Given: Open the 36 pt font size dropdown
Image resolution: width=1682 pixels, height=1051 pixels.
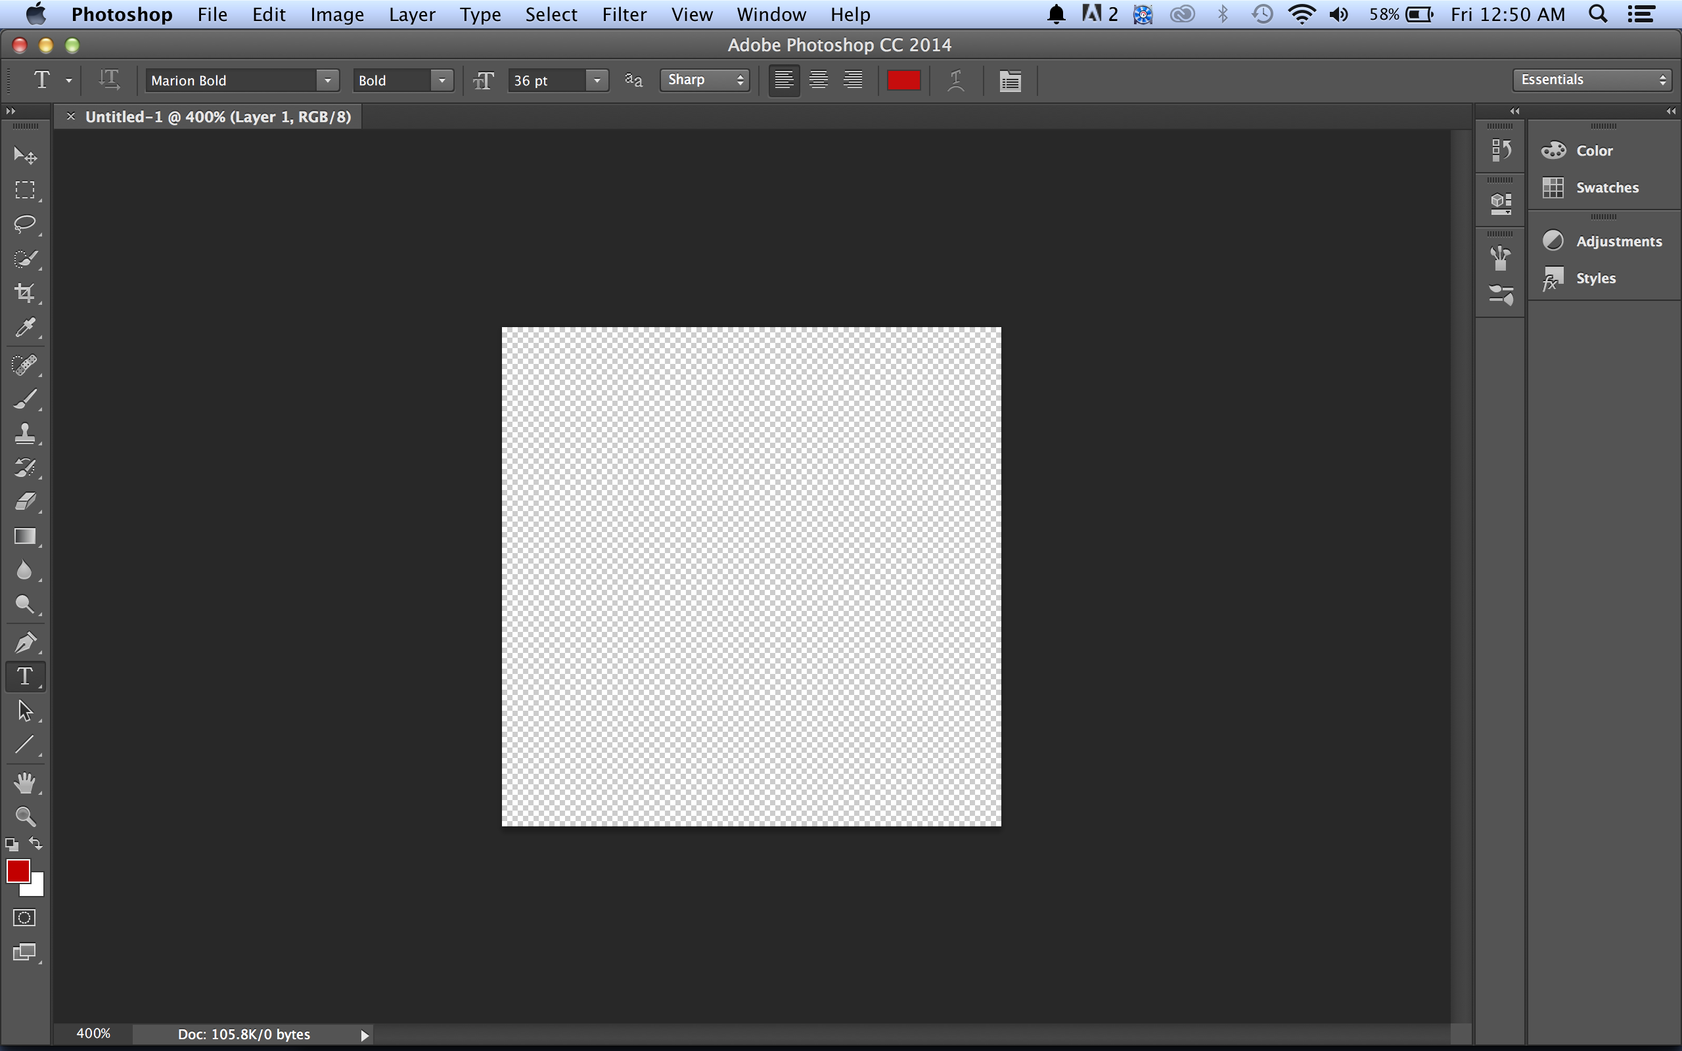Looking at the screenshot, I should click(597, 81).
